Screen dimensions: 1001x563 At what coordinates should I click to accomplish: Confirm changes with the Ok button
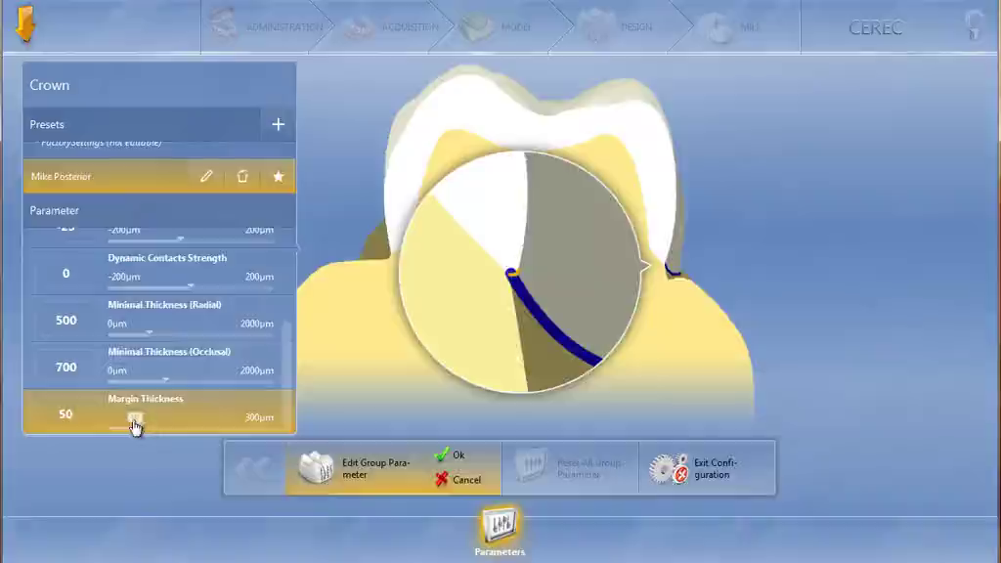[x=451, y=455]
